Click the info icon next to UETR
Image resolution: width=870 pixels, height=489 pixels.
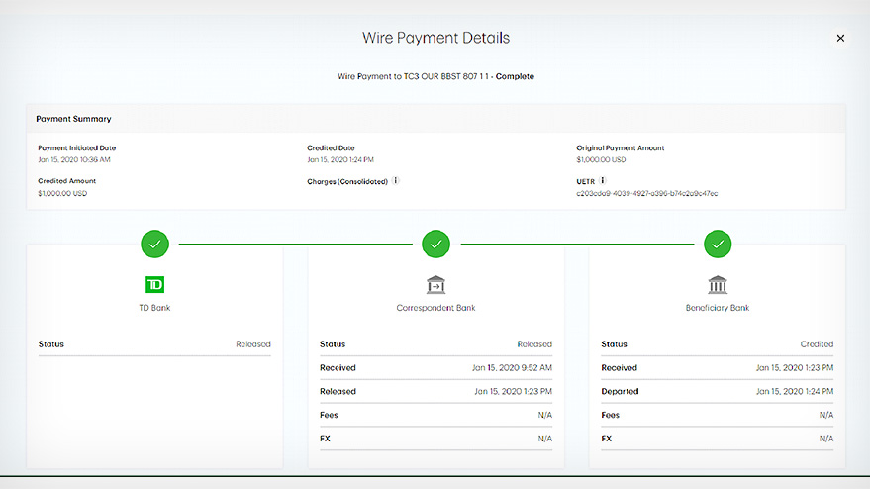tap(602, 181)
